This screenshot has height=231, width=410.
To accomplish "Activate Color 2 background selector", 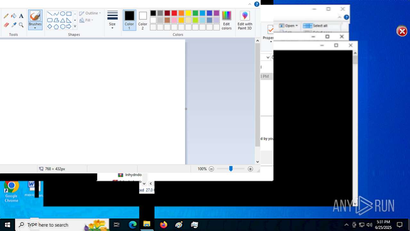I will click(x=143, y=20).
